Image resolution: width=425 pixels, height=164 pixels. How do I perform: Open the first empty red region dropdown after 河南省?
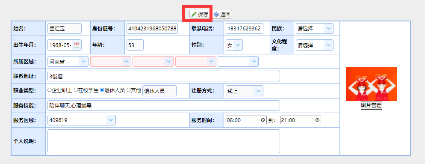point(111,62)
